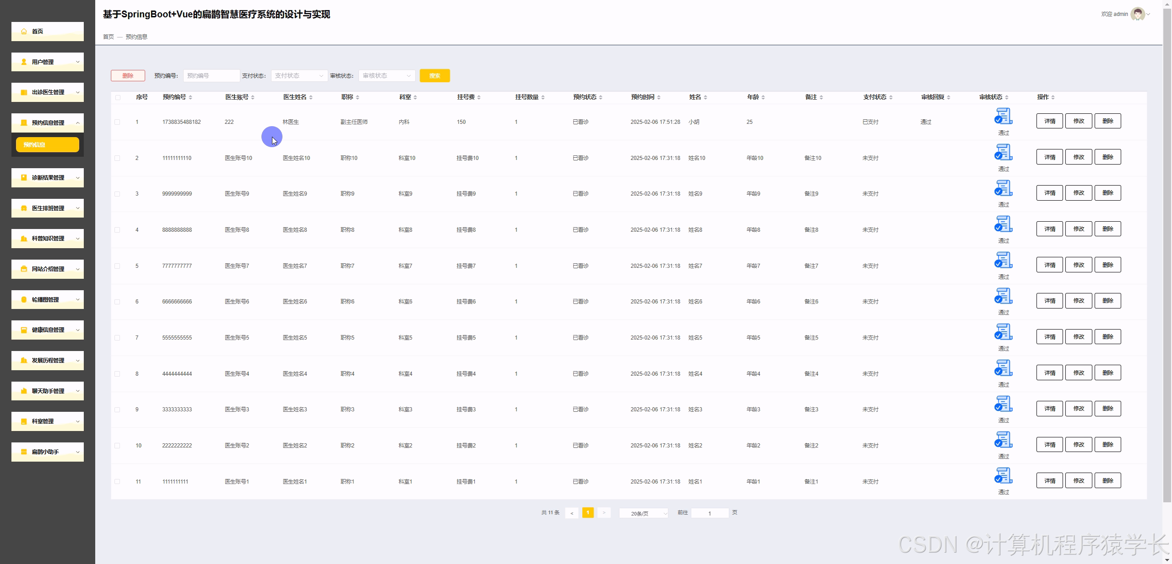Open the 支付状态 filter dropdown
1172x564 pixels.
299,76
